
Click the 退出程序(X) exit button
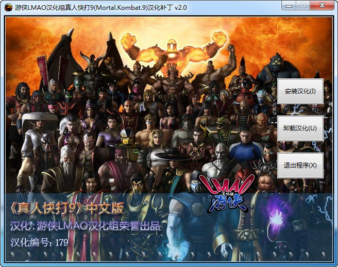pyautogui.click(x=300, y=165)
